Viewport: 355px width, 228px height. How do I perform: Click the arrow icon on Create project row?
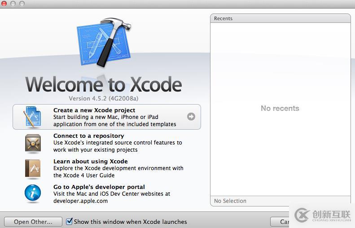(x=191, y=117)
